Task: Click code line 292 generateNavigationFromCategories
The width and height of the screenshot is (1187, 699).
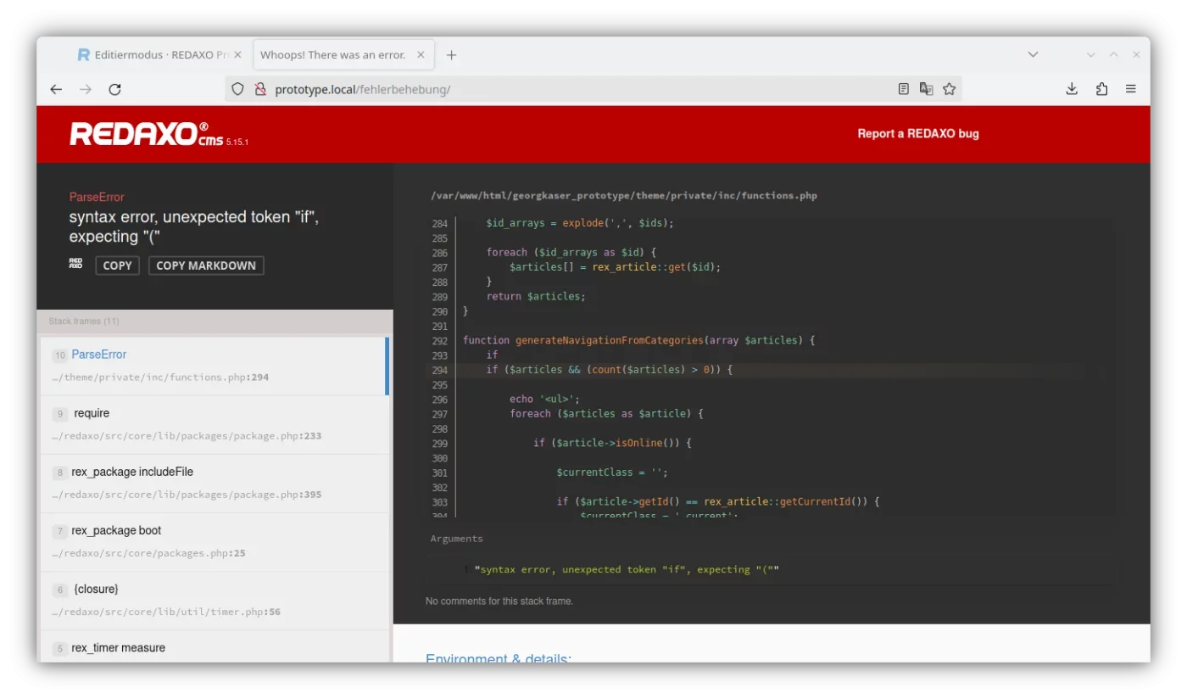Action: point(638,340)
